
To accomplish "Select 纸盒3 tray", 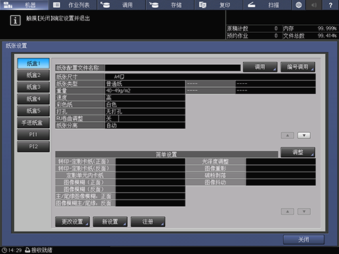I will [x=33, y=87].
